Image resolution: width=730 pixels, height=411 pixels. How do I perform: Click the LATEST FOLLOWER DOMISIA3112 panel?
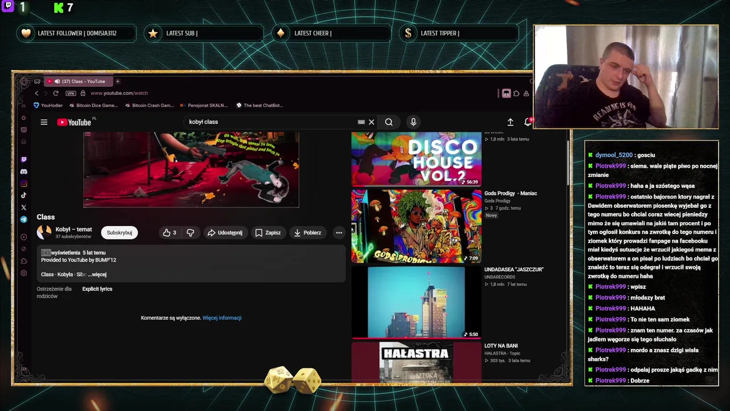(x=76, y=33)
